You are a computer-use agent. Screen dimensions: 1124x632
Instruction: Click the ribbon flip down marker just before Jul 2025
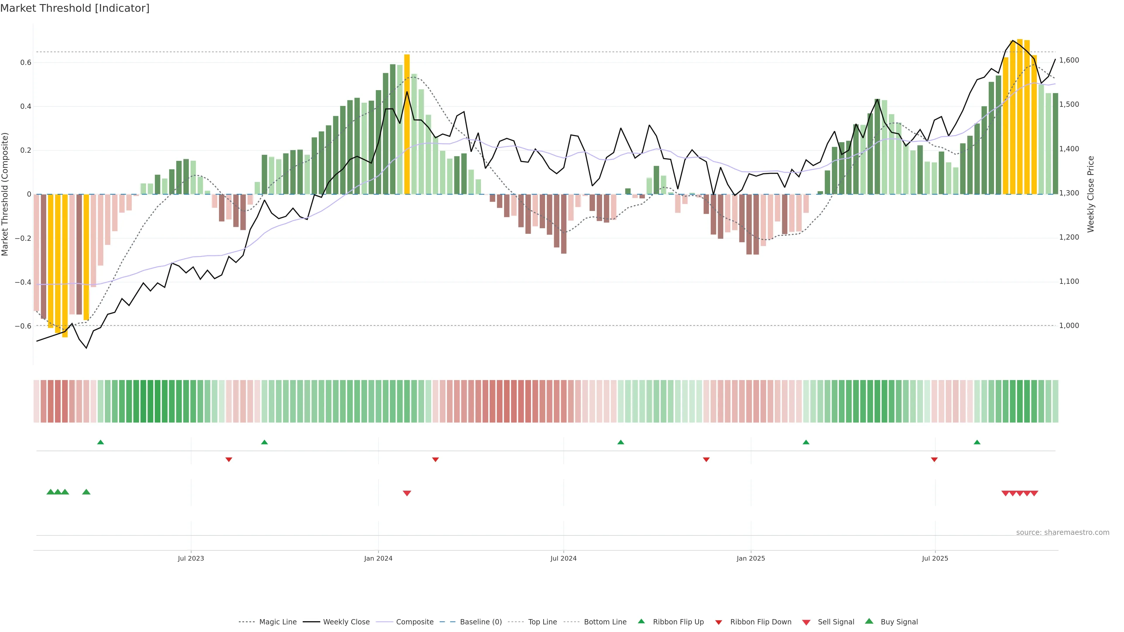point(934,460)
